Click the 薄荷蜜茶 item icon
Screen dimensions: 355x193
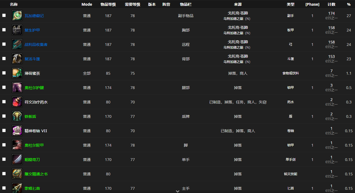[17, 73]
